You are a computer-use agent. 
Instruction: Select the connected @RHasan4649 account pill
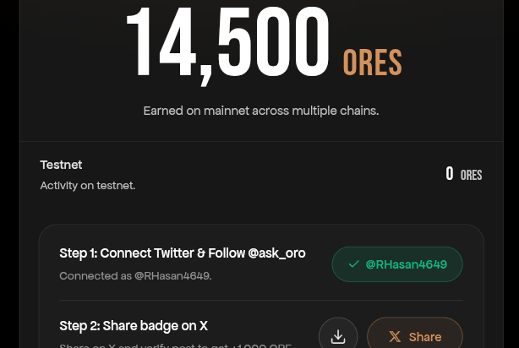click(397, 264)
